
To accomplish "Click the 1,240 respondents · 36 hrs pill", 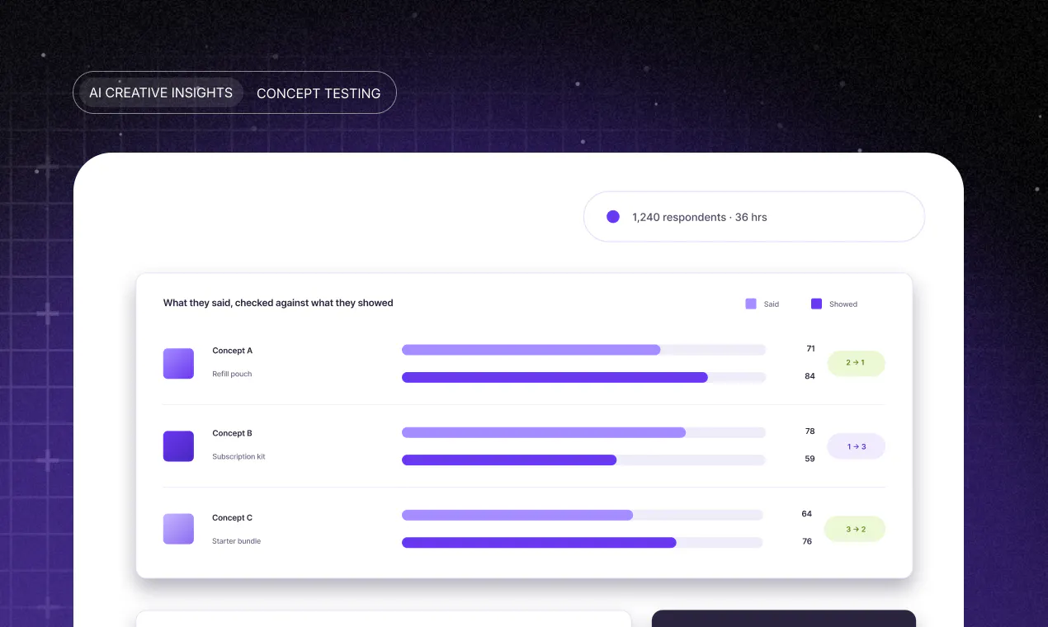I will 754,217.
